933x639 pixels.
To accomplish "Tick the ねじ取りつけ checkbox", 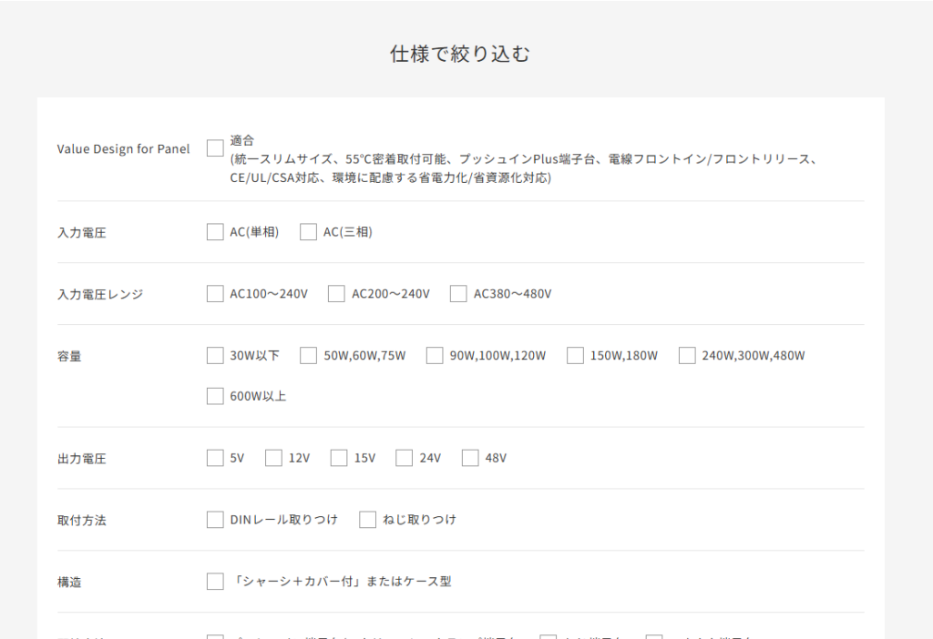I will pos(368,520).
